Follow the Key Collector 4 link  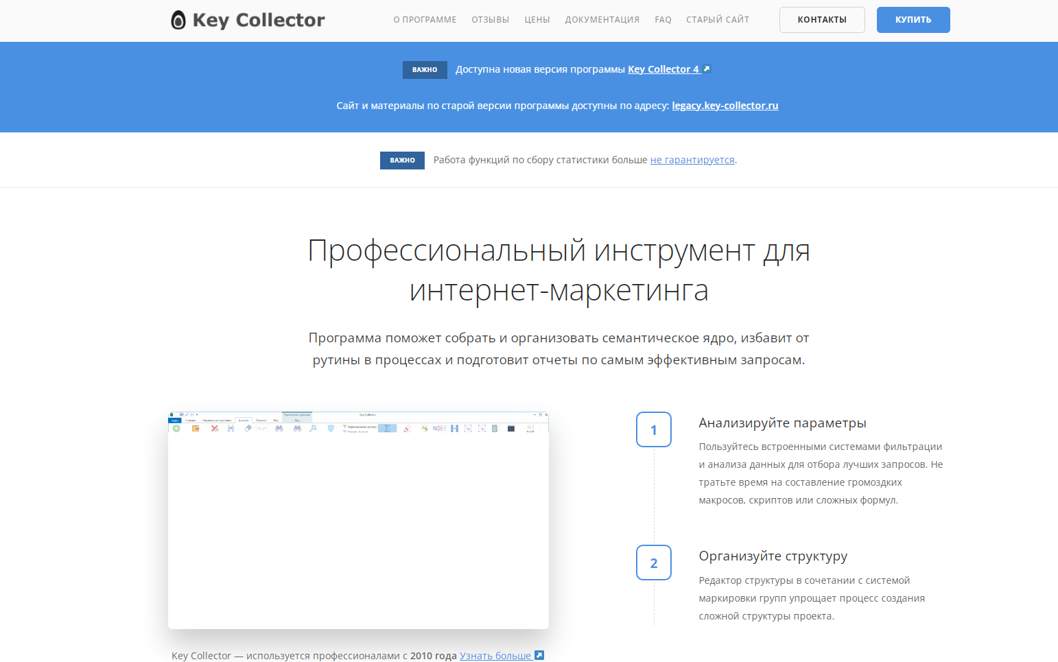pyautogui.click(x=663, y=69)
